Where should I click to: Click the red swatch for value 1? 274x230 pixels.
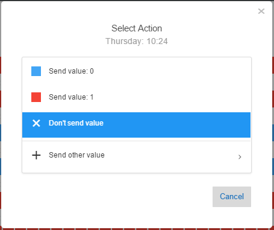(36, 97)
